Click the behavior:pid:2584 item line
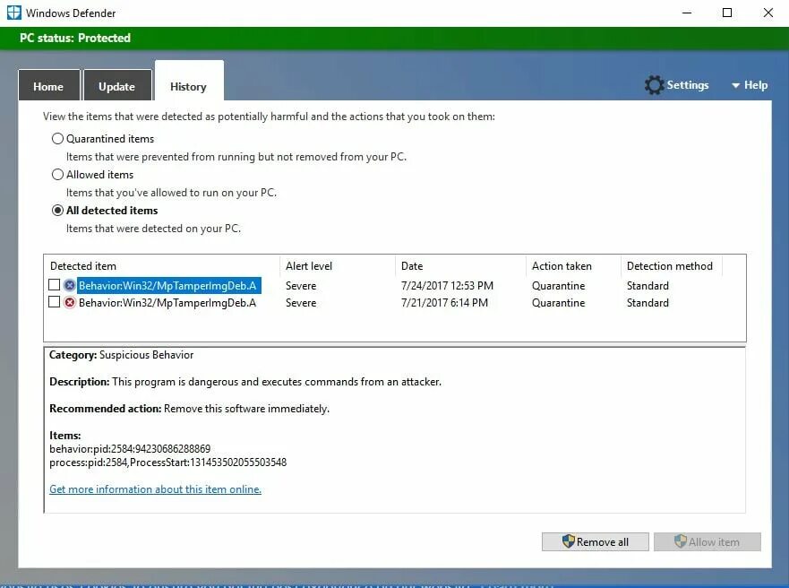789x588 pixels. pyautogui.click(x=130, y=448)
